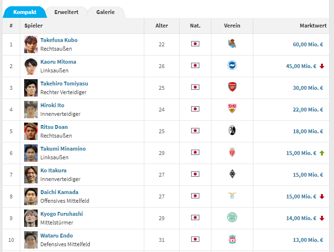Click Arsenal crest next to Tomiyasu
Viewport: 334px width, 252px height.
[232, 87]
